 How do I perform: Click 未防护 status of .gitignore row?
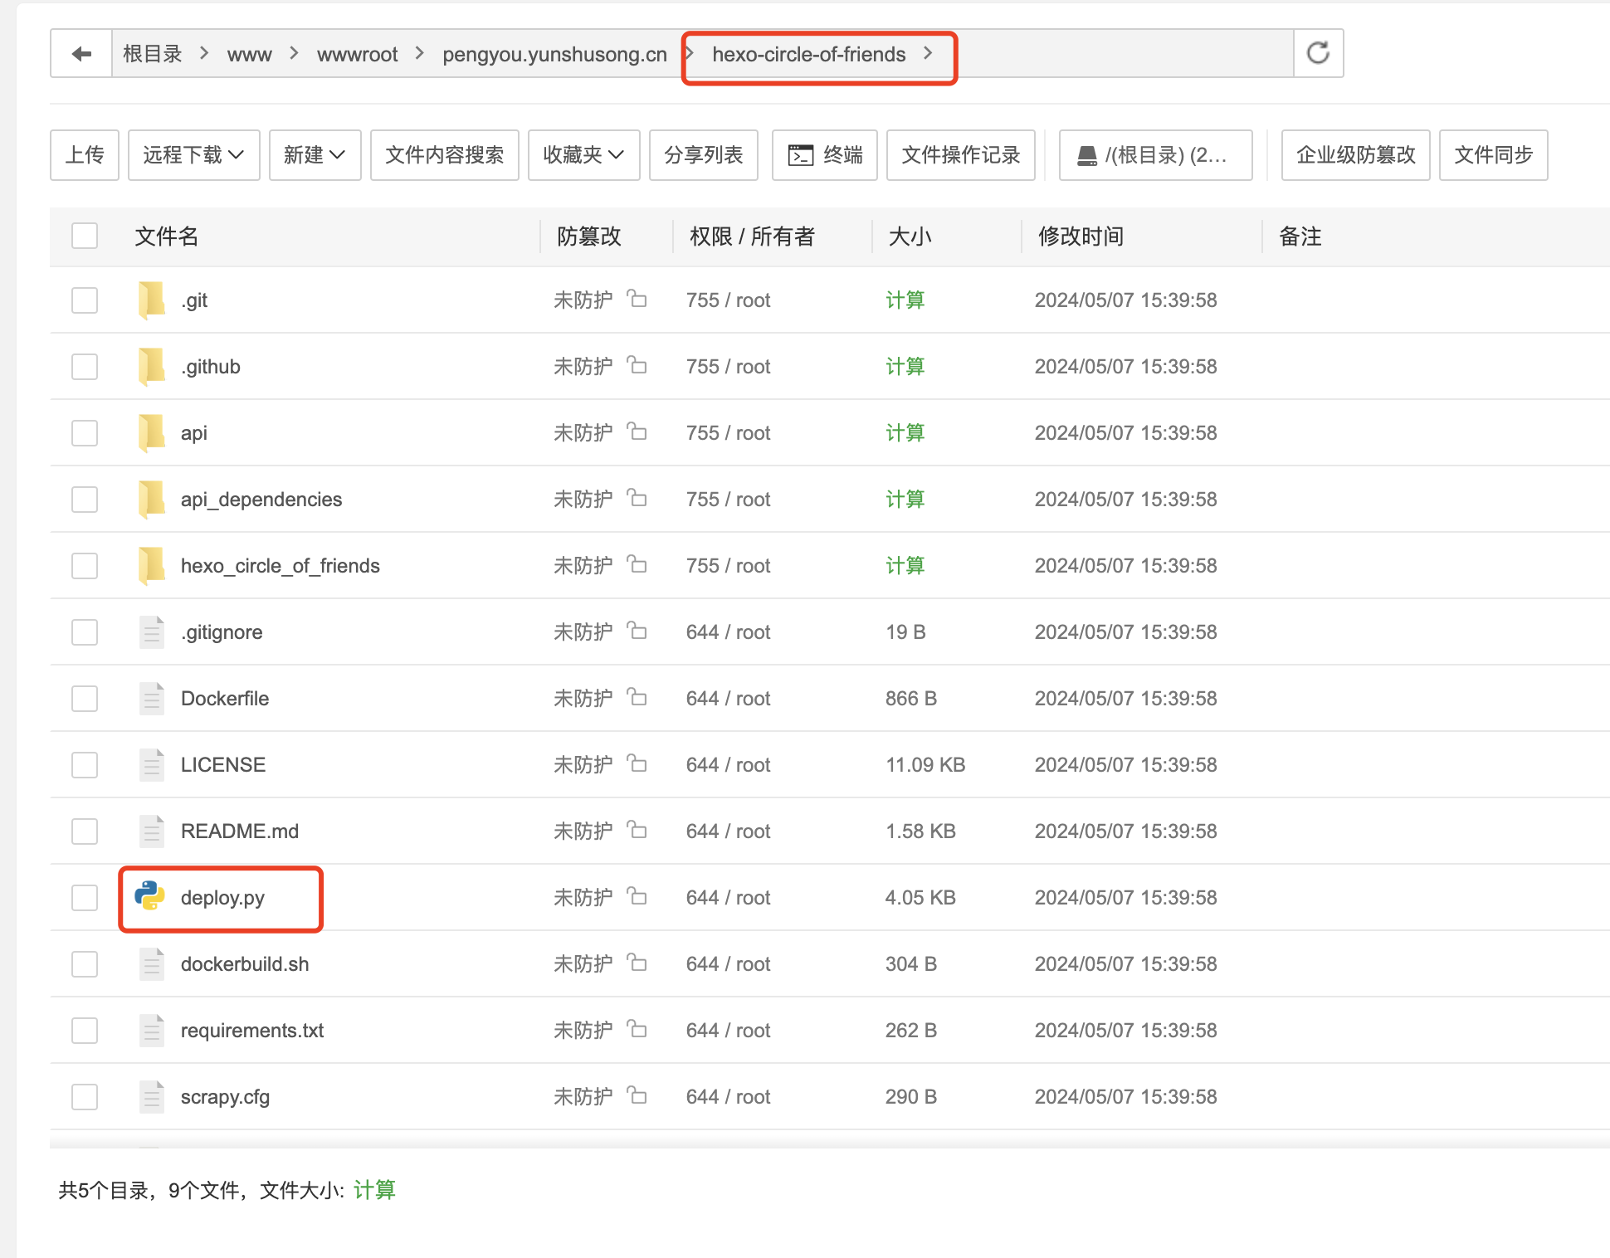pos(583,631)
